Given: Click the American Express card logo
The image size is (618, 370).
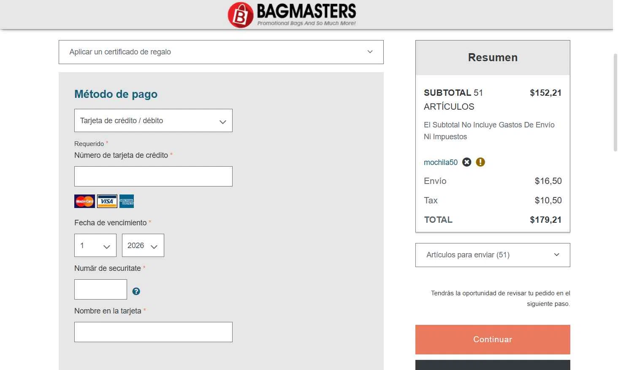Looking at the screenshot, I should point(127,201).
